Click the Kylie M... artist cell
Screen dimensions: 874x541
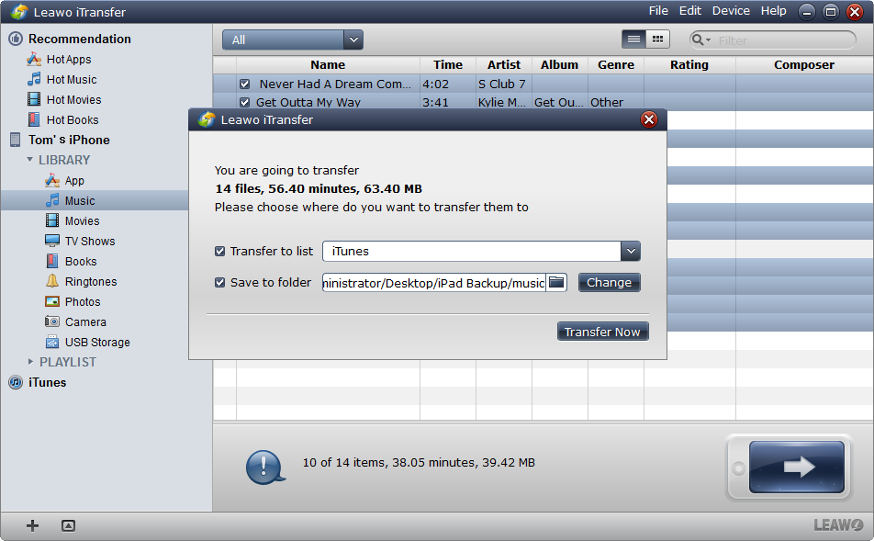pos(504,102)
